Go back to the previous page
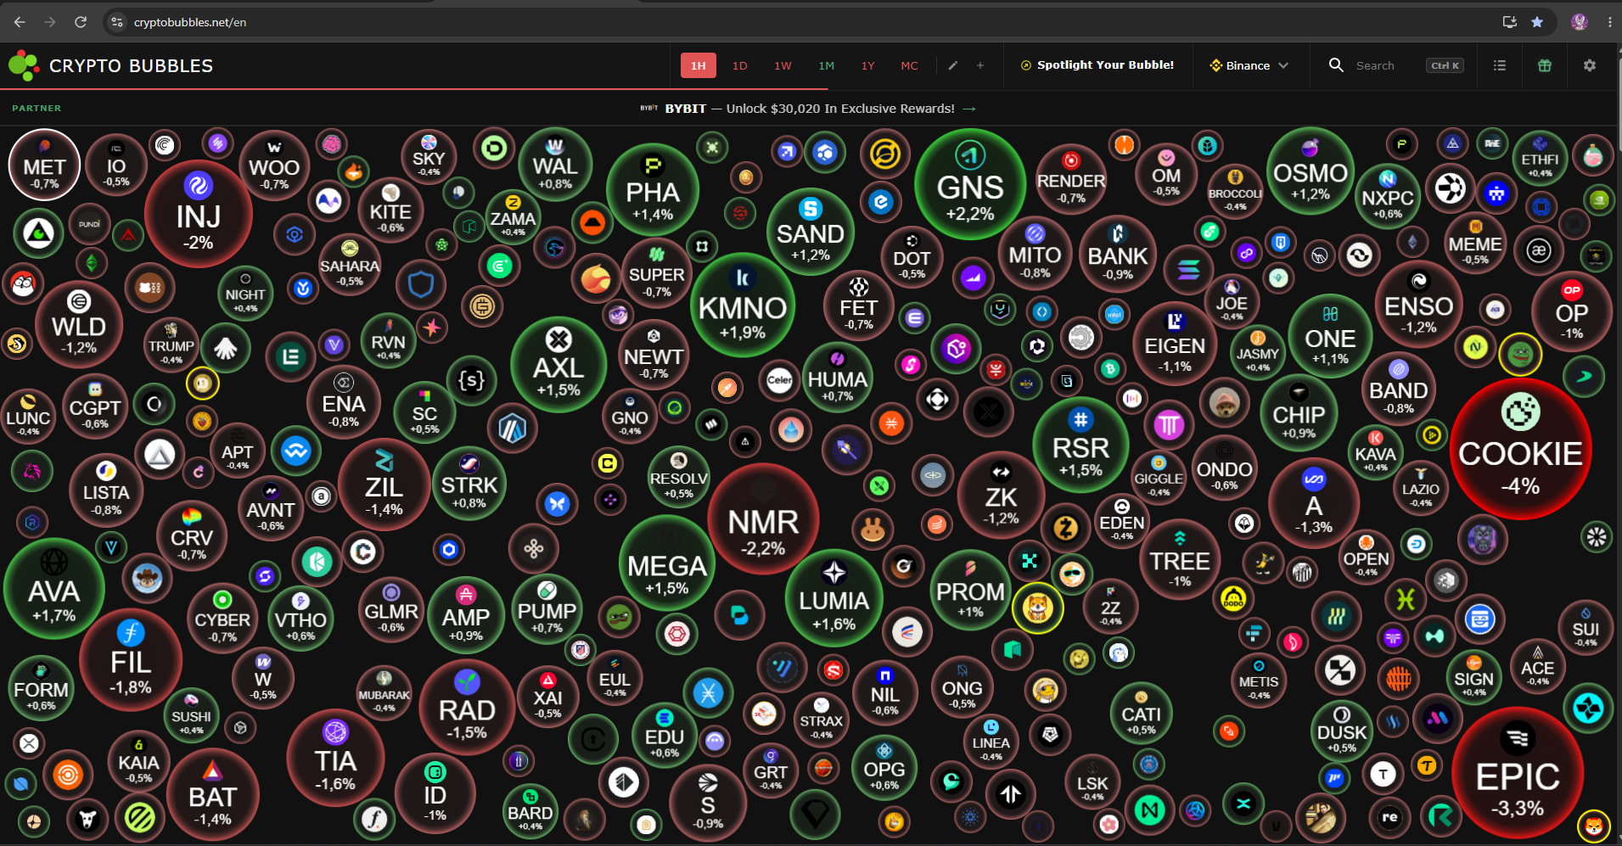The image size is (1622, 846). (20, 22)
